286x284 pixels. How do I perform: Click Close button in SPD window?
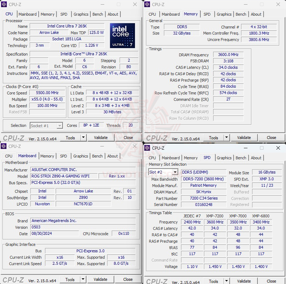pyautogui.click(x=271, y=281)
